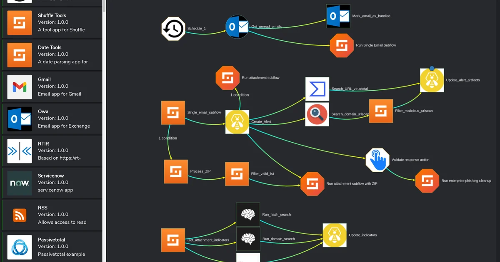Select the Schedule_1 trigger node
The height and width of the screenshot is (262, 500).
[173, 29]
